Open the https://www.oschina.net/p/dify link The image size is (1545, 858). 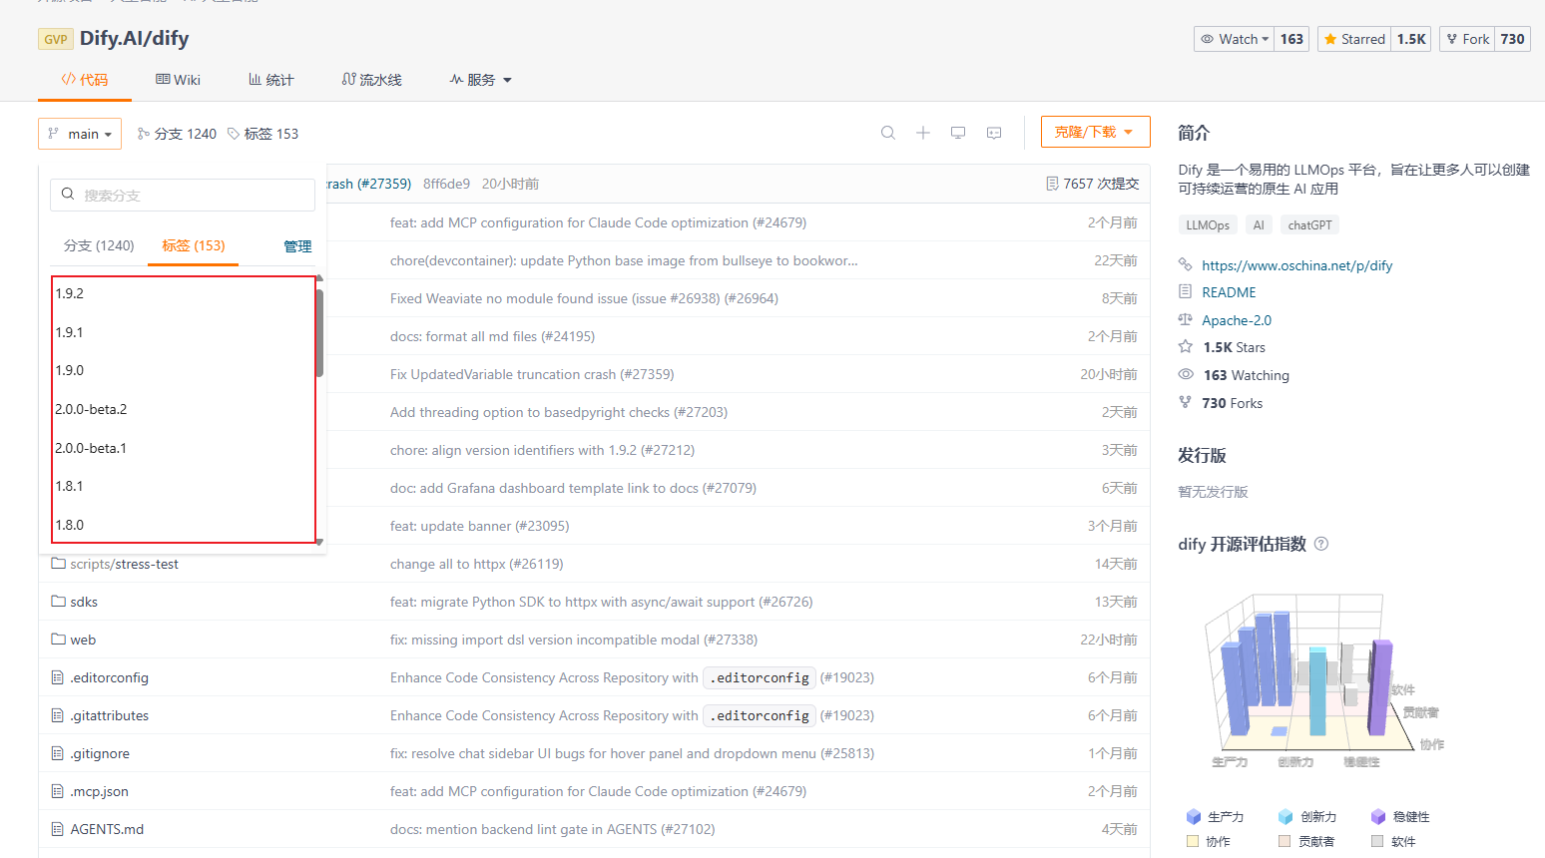pyautogui.click(x=1296, y=265)
